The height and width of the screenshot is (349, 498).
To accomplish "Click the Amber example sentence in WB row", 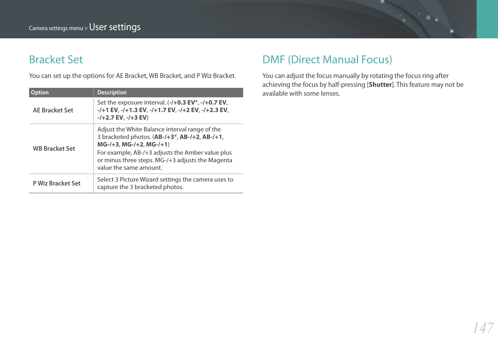I will [x=165, y=160].
